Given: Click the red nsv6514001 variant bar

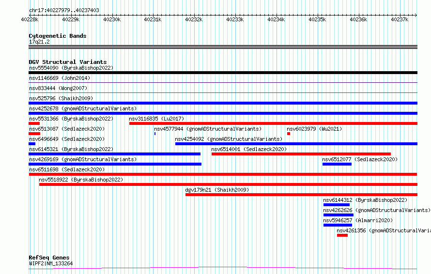Looking at the screenshot, I should coord(301,154).
